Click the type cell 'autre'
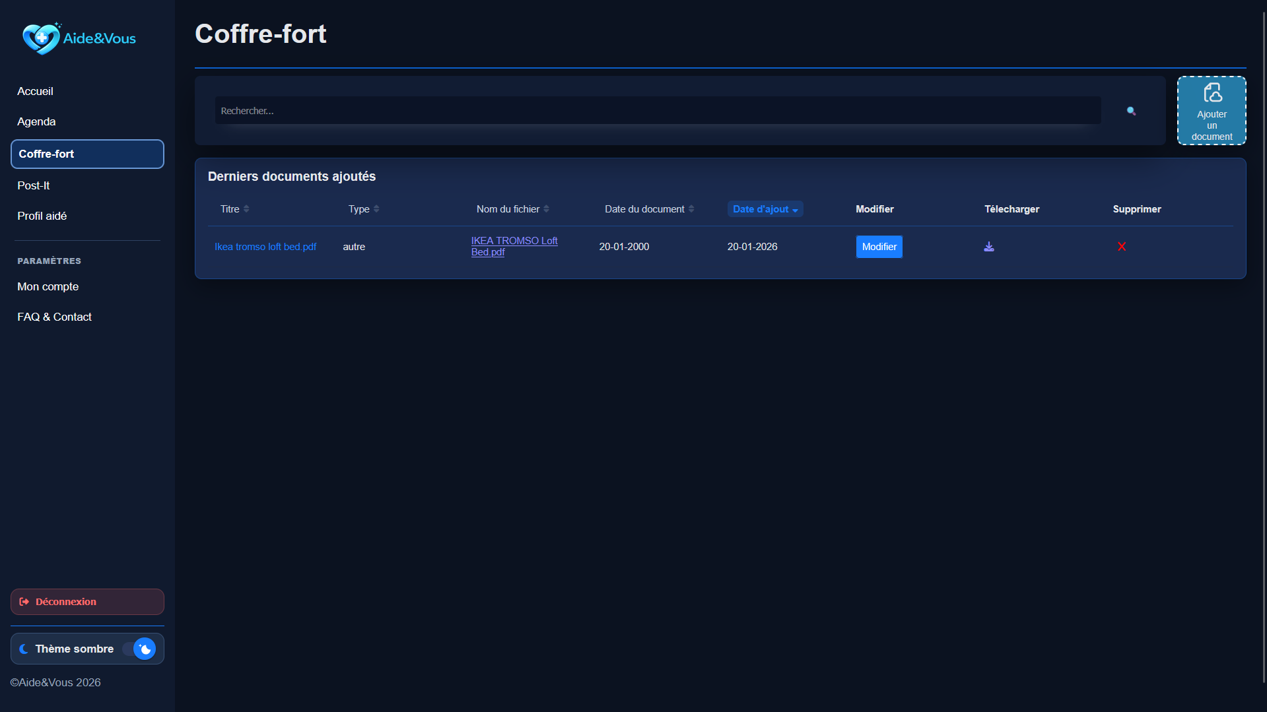Screen dimensions: 1267x712 pyautogui.click(x=354, y=247)
